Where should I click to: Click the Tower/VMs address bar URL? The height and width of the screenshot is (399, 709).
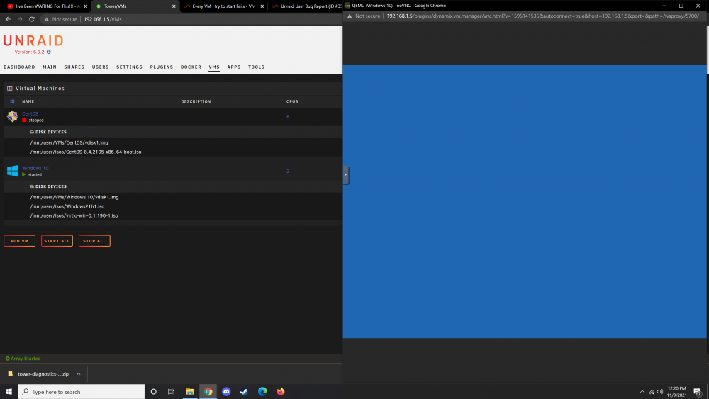click(x=103, y=19)
